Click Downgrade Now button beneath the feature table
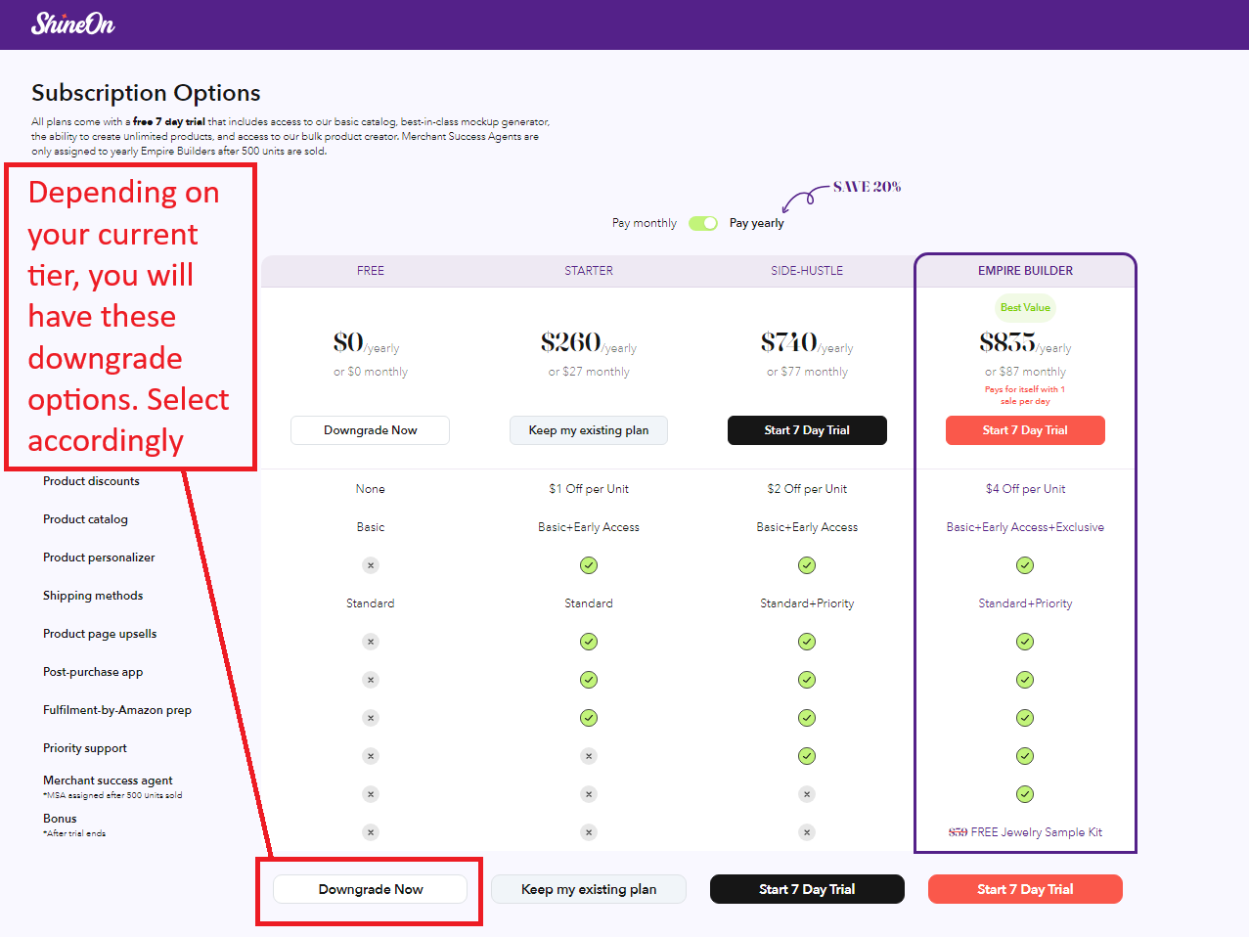The width and height of the screenshot is (1249, 937). tap(371, 889)
